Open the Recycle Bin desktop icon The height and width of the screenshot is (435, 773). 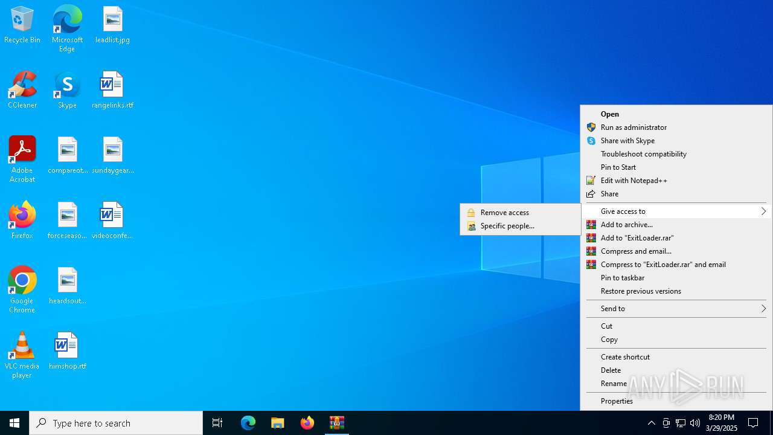tap(22, 25)
